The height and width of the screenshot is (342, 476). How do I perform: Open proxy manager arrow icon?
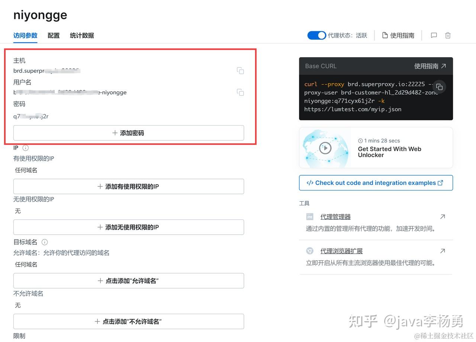[x=443, y=216]
